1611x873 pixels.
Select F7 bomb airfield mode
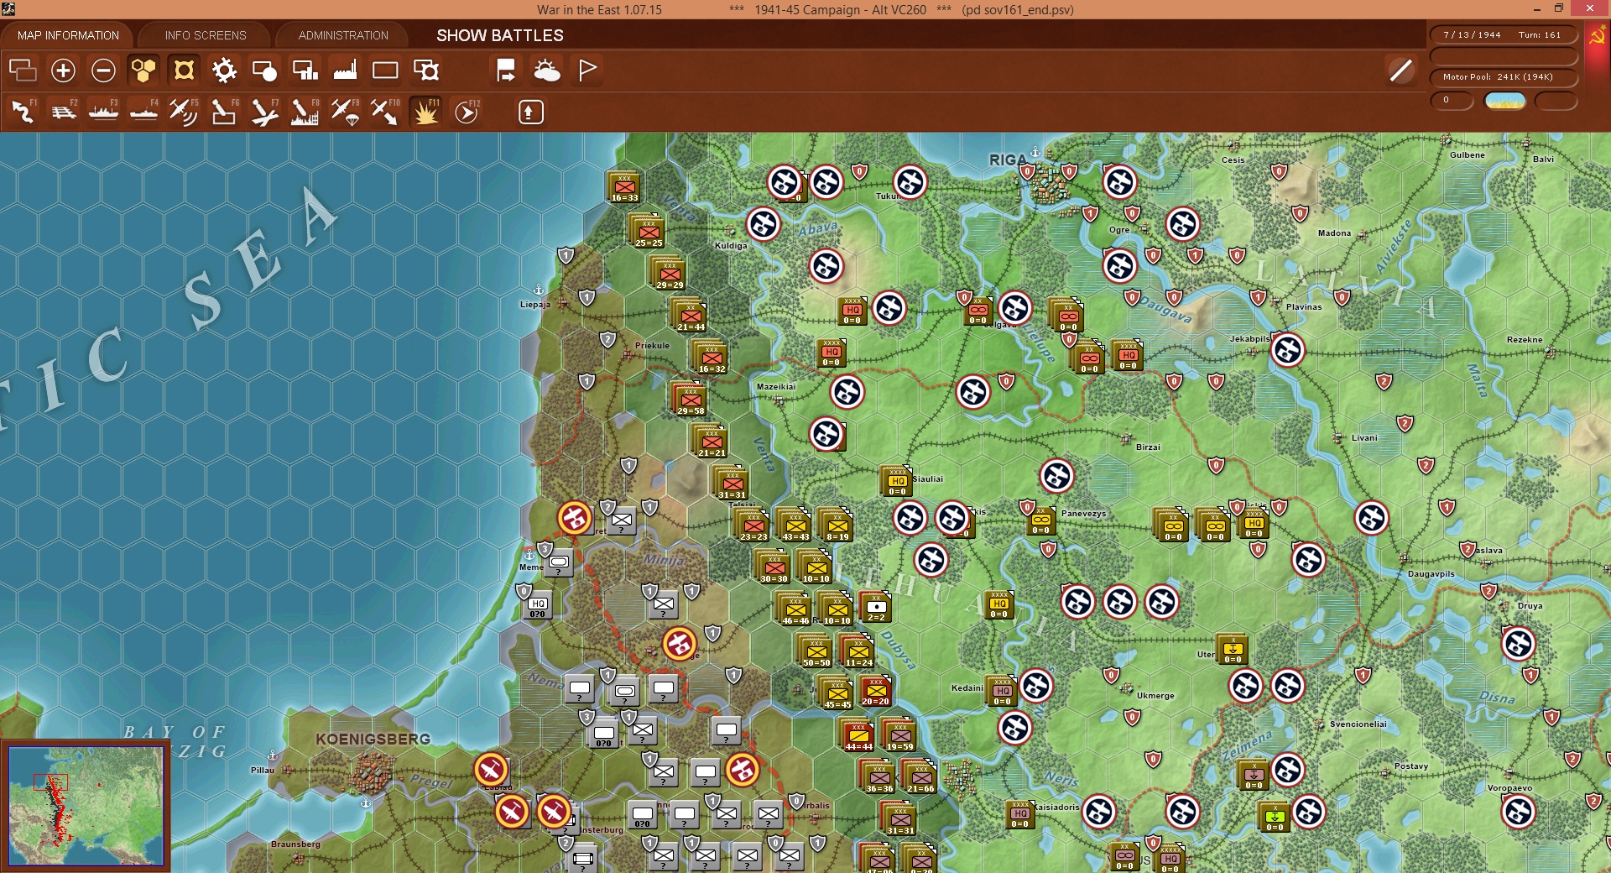pyautogui.click(x=264, y=112)
